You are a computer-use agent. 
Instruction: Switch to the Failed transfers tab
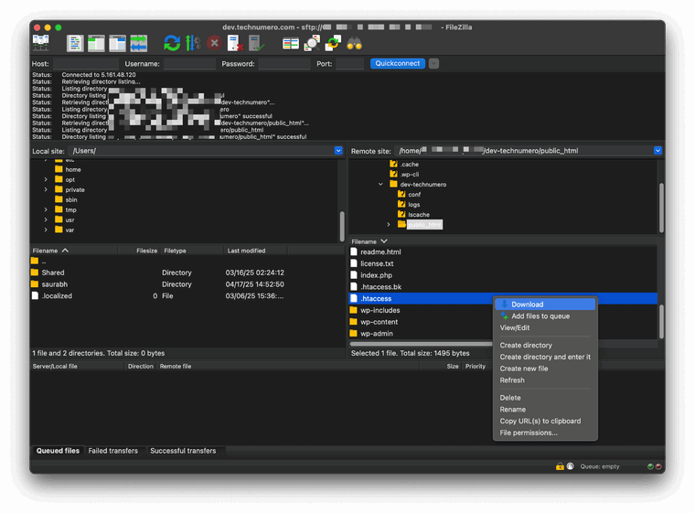coord(113,451)
